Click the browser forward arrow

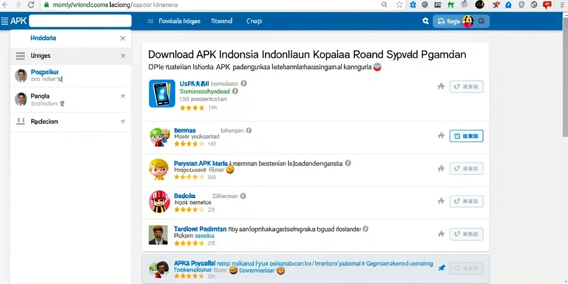[x=18, y=4]
